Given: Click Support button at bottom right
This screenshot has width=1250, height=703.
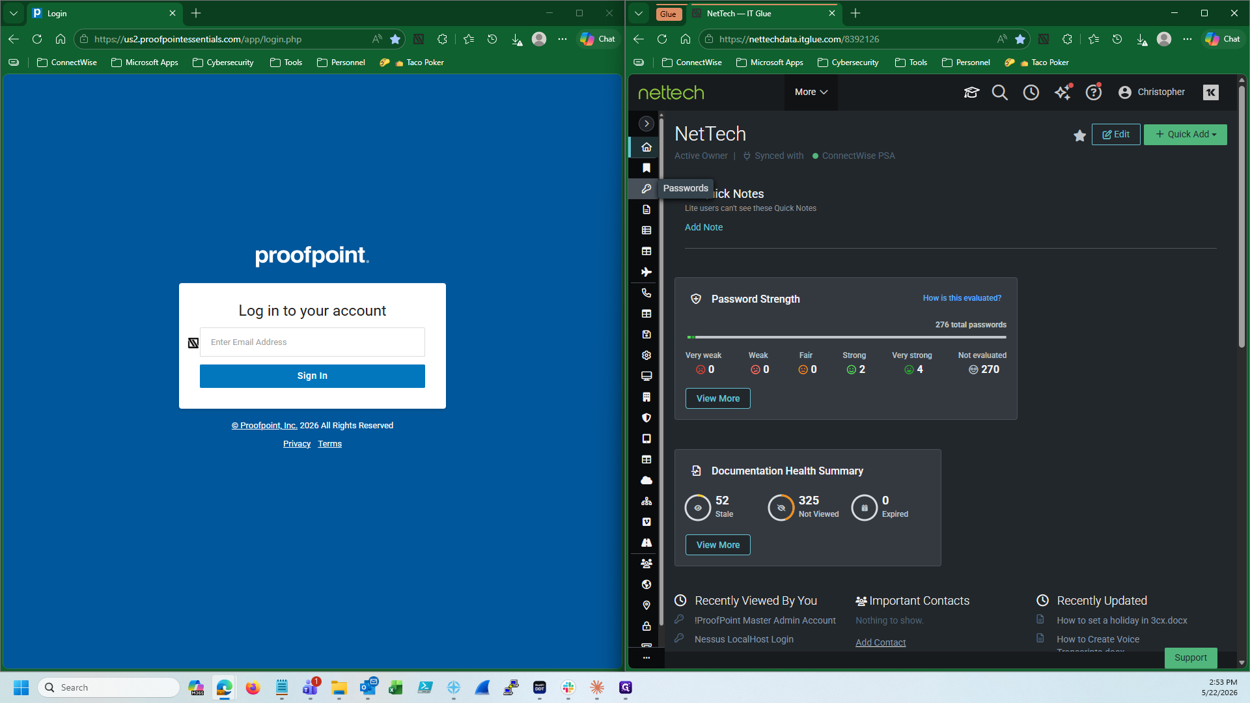Looking at the screenshot, I should (1190, 658).
